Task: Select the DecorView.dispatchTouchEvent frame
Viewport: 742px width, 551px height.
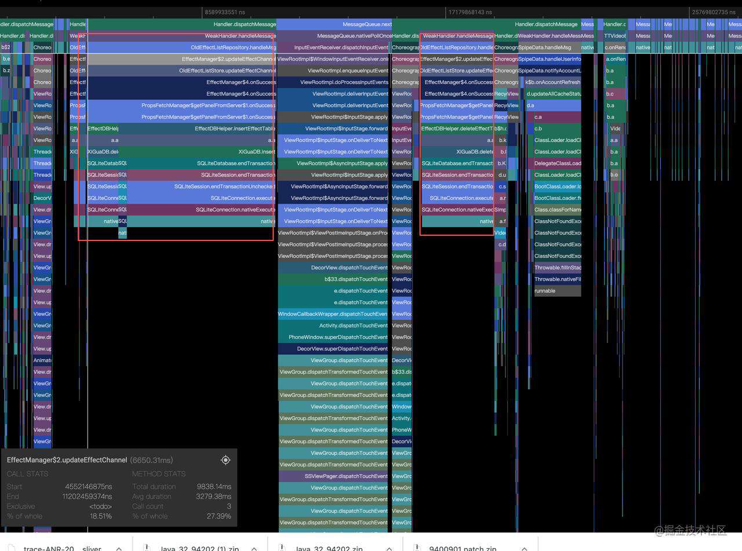Action: coord(333,268)
